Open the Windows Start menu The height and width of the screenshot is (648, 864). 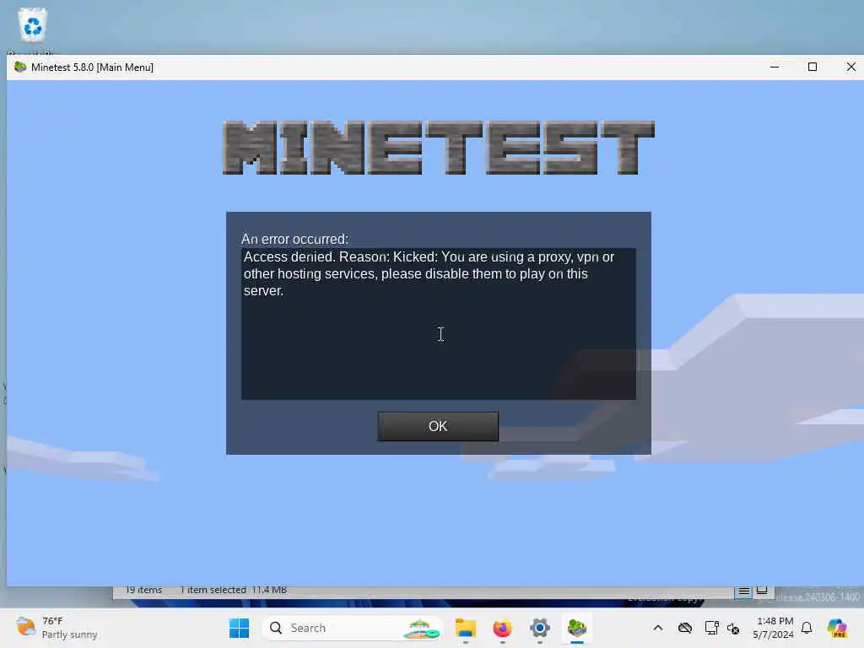239,628
